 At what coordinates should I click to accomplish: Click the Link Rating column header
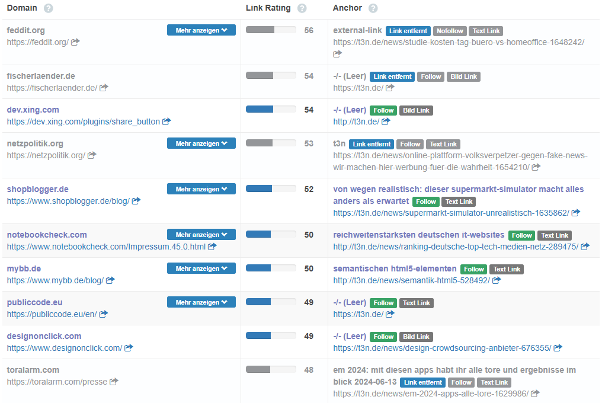(x=268, y=8)
